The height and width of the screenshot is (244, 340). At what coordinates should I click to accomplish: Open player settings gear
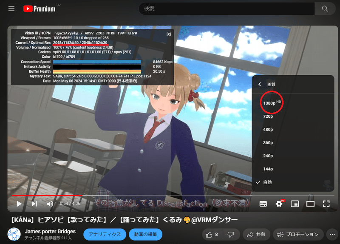point(279,204)
